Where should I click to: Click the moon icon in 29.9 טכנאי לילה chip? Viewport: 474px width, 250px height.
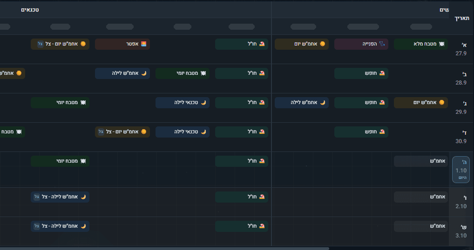[x=203, y=103]
